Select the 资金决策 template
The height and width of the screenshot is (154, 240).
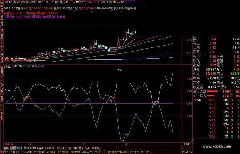71,148
